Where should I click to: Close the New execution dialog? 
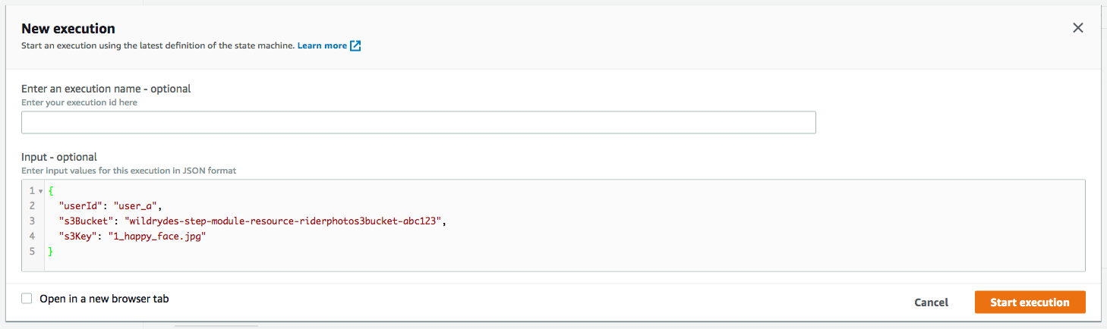coord(1077,28)
